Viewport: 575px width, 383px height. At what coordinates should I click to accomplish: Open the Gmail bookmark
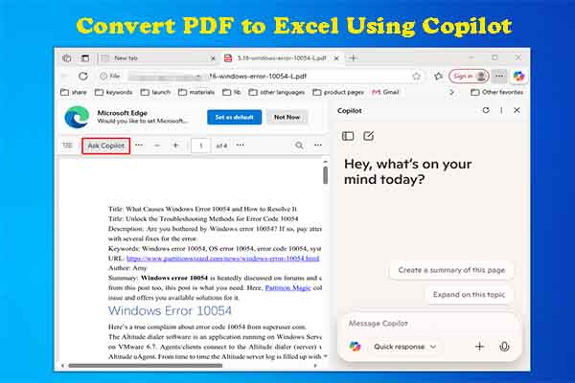(x=385, y=92)
